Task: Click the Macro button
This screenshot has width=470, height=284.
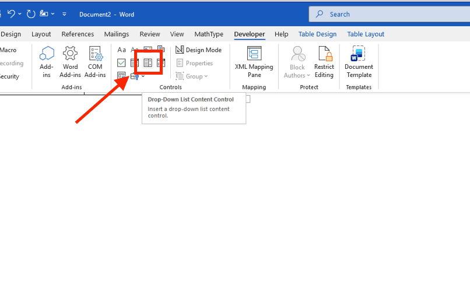Action: pyautogui.click(x=8, y=50)
